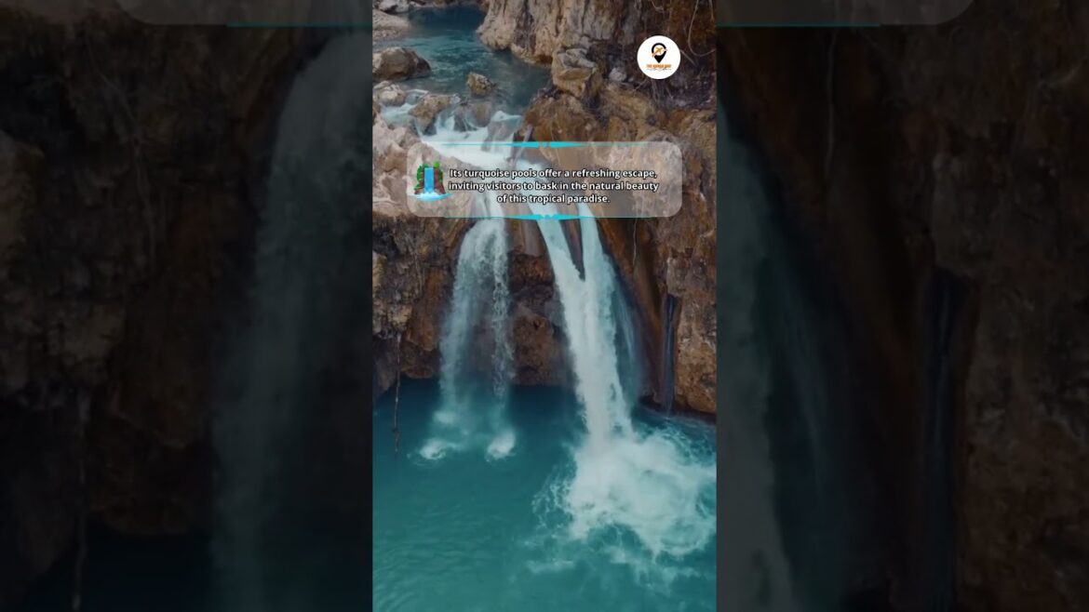
Task: Click the waterfall emoji in the caption
Action: click(429, 180)
